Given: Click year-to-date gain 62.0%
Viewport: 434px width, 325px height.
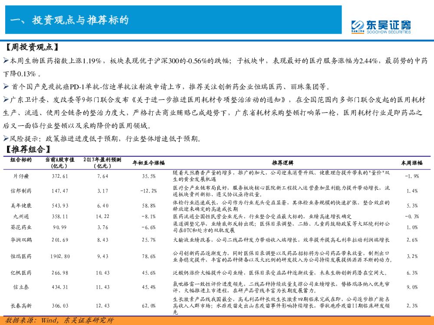Looking at the screenshot, I should coord(149,305).
